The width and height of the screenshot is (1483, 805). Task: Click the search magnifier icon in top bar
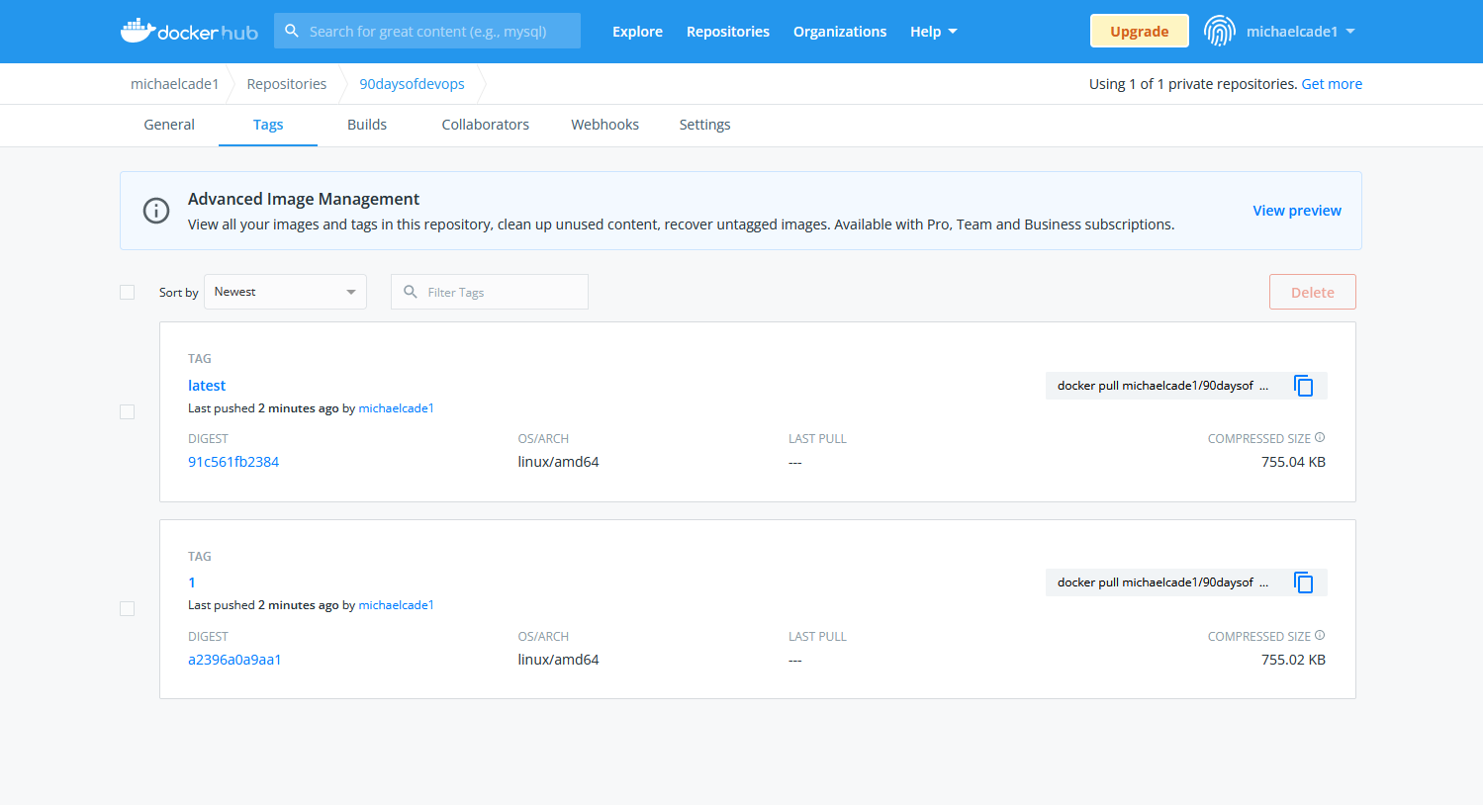[x=292, y=31]
